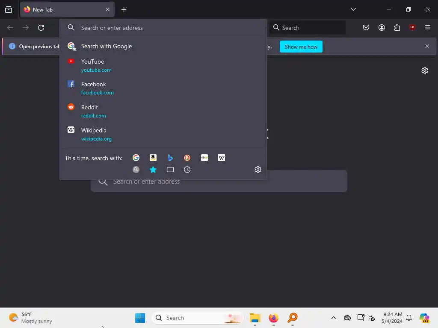Search history via clock icon
This screenshot has width=438, height=328.
(x=187, y=170)
